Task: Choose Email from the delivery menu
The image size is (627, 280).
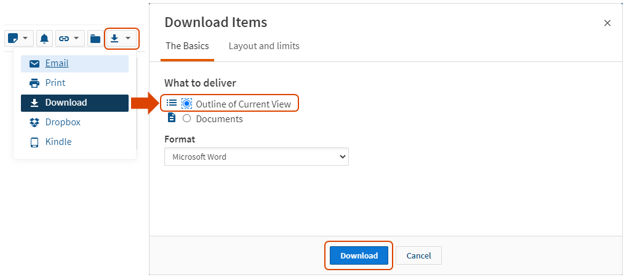Action: [x=57, y=63]
